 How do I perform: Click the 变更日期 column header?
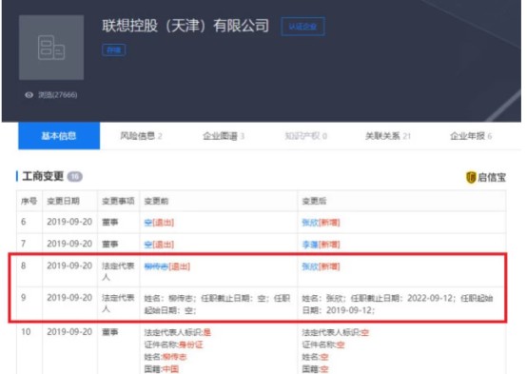point(63,201)
